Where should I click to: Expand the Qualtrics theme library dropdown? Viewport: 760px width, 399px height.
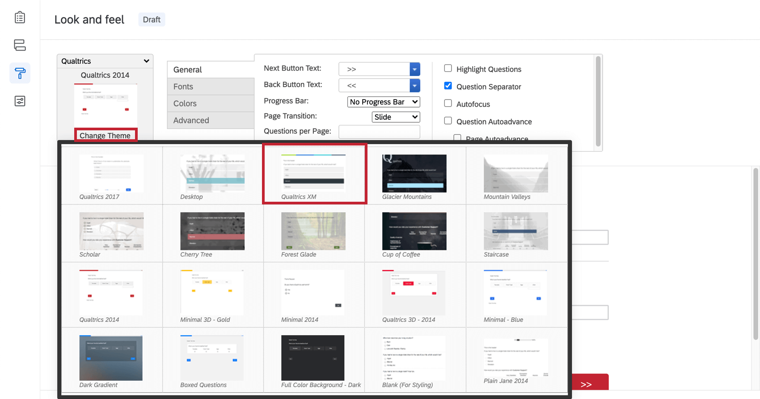[x=105, y=61]
